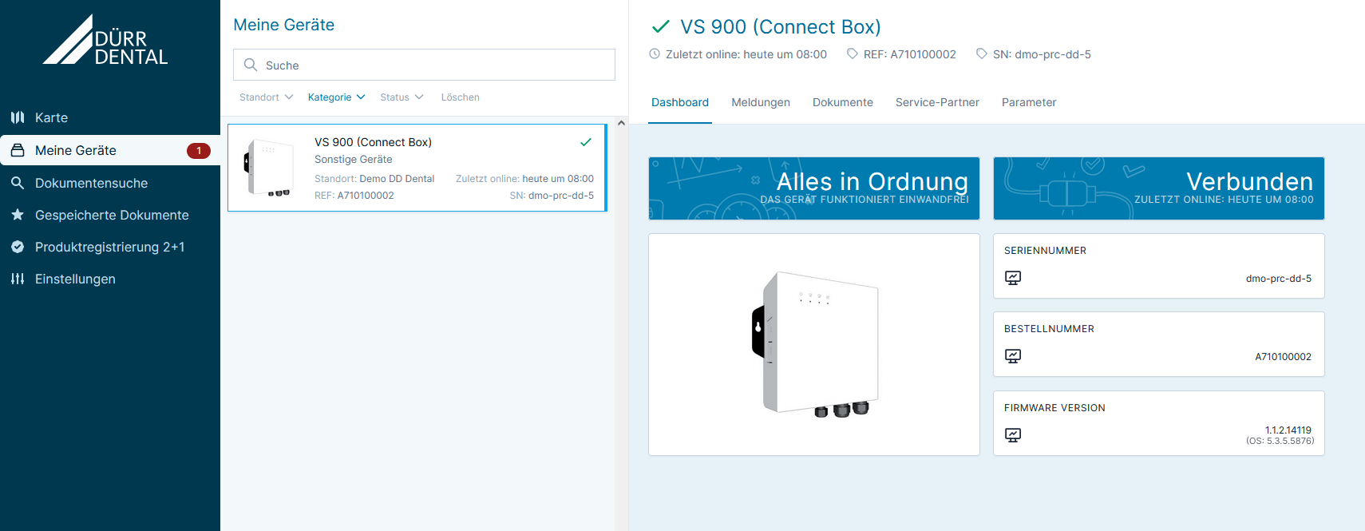Open Dokumentensuche in the sidebar

(110, 183)
